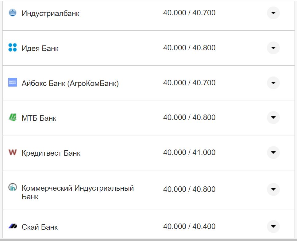Click the green МТБ Банк logo
This screenshot has height=241, width=297.
point(12,118)
